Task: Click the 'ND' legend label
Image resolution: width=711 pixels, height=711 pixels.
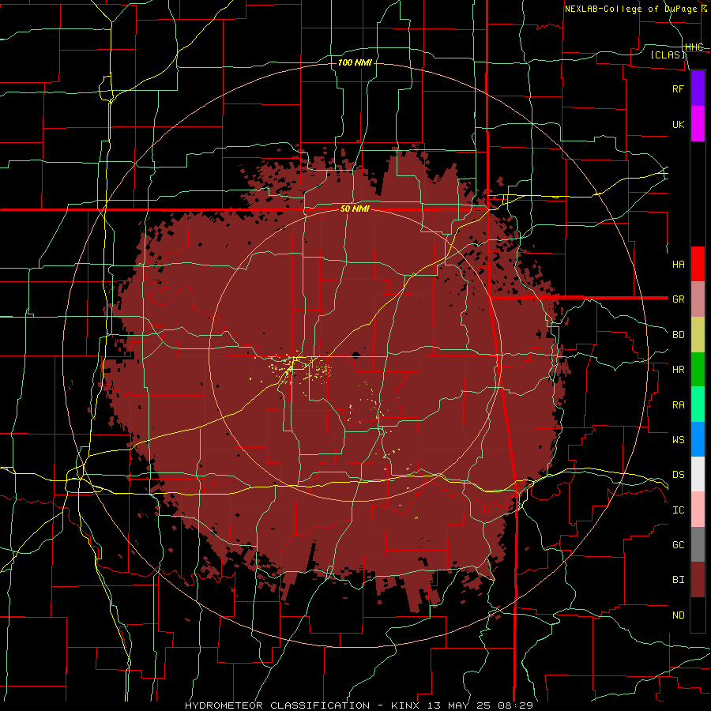Action: 678,615
